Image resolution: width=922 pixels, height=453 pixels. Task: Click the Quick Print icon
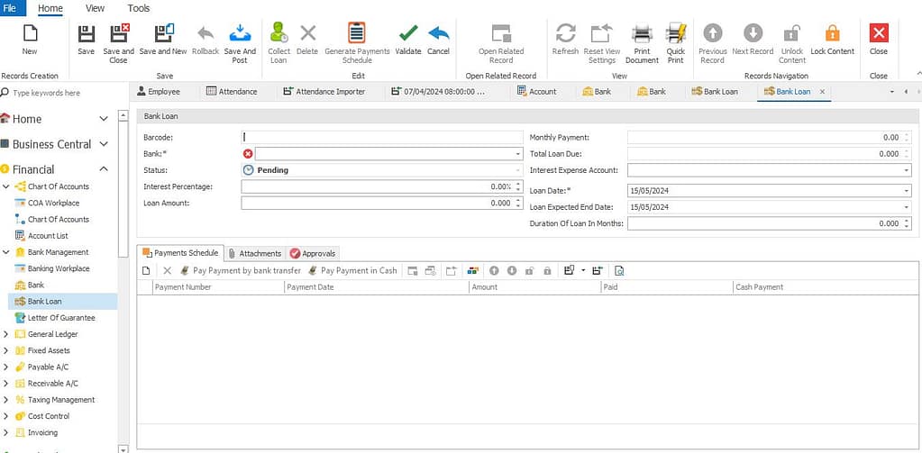coord(676,33)
